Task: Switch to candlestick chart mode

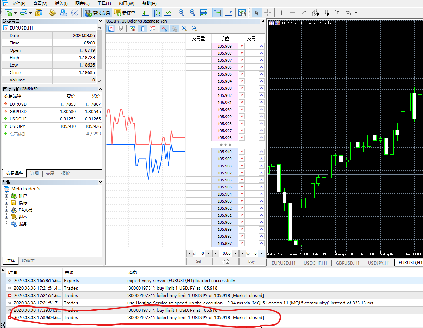Action: 157,13
